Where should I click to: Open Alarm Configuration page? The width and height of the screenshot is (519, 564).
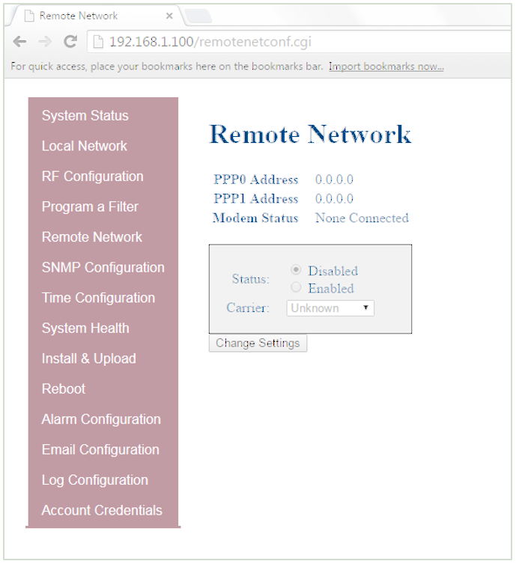[101, 420]
